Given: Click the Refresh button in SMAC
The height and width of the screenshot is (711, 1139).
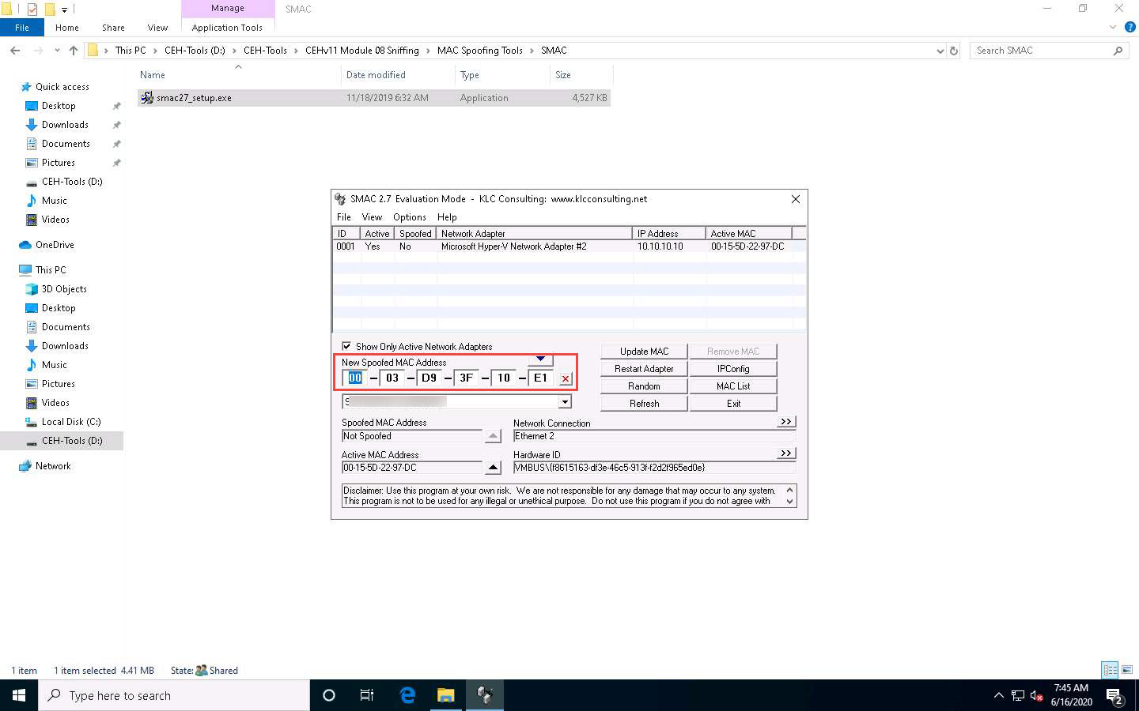Looking at the screenshot, I should click(644, 404).
